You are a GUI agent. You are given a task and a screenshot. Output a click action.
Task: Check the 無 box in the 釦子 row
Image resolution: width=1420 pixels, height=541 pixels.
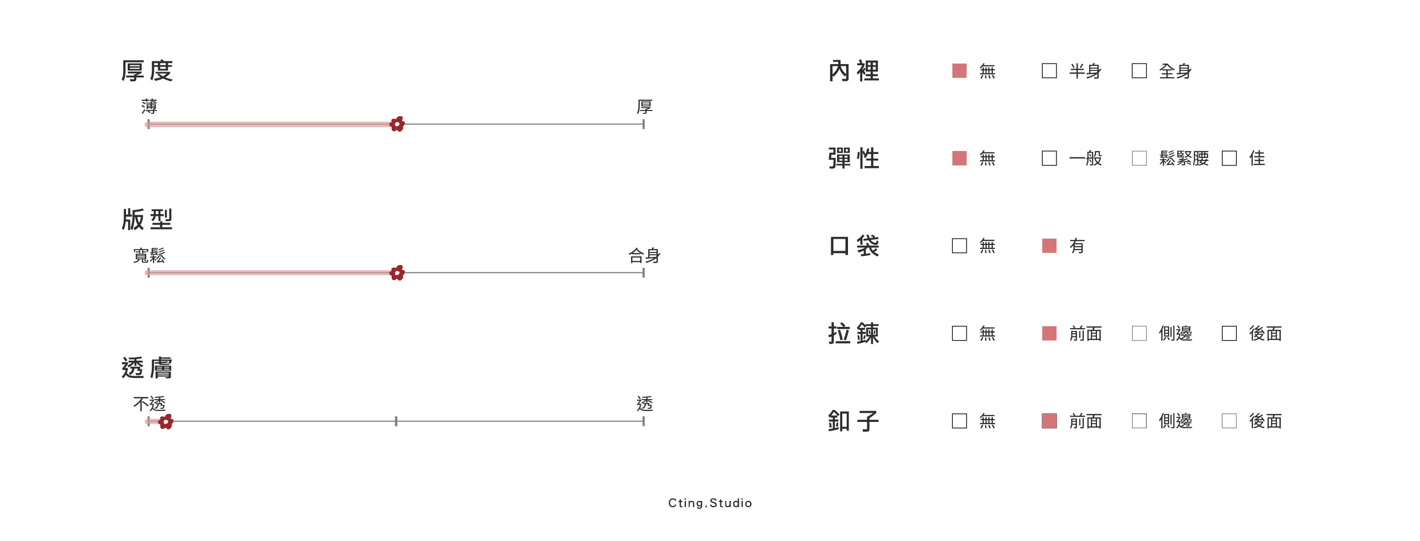[959, 421]
